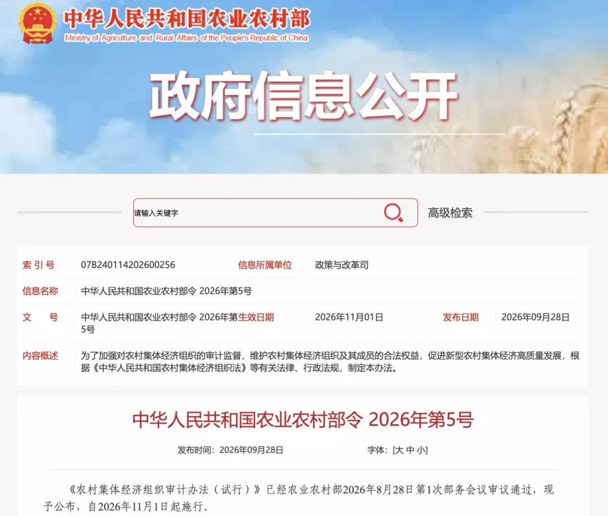Select 大 font size option
The height and width of the screenshot is (516, 608).
click(399, 450)
